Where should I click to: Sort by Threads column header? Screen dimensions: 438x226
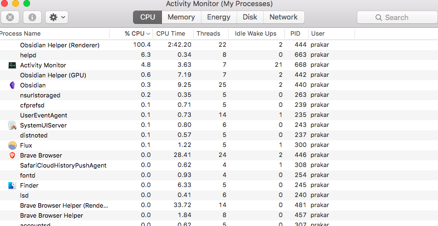coord(208,33)
